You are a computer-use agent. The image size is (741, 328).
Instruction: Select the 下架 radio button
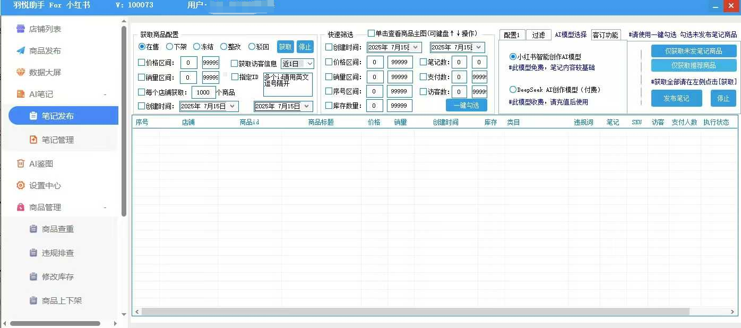click(x=170, y=47)
